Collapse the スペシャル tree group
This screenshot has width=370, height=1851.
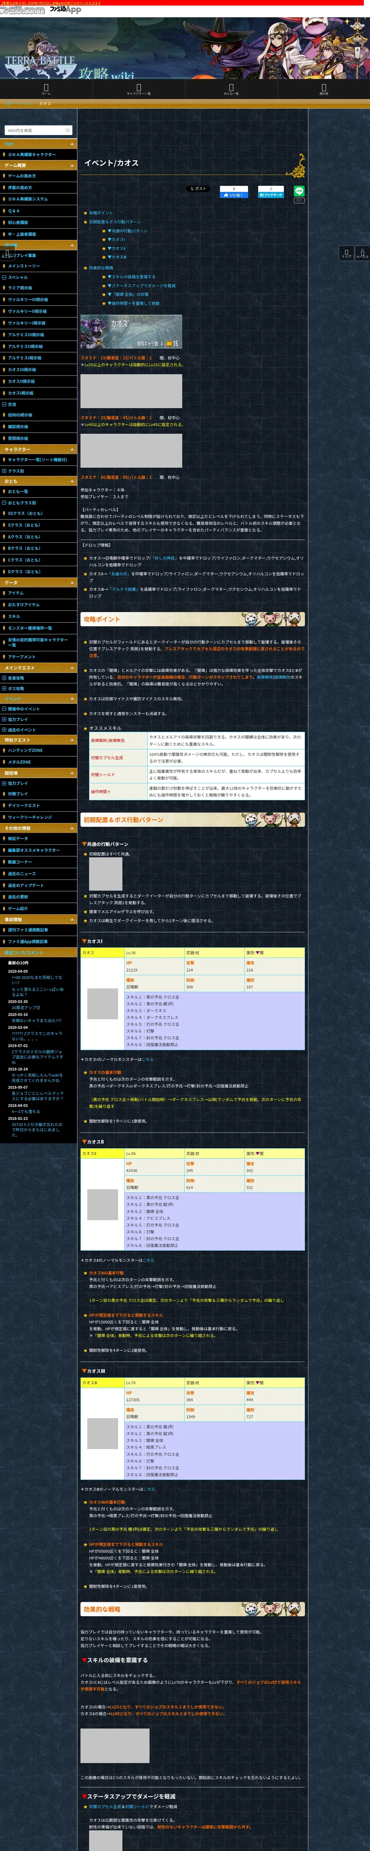4,277
